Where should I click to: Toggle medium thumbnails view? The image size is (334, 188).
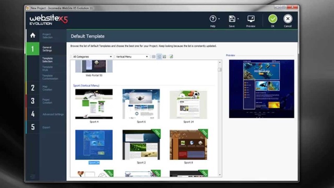[x=159, y=56]
